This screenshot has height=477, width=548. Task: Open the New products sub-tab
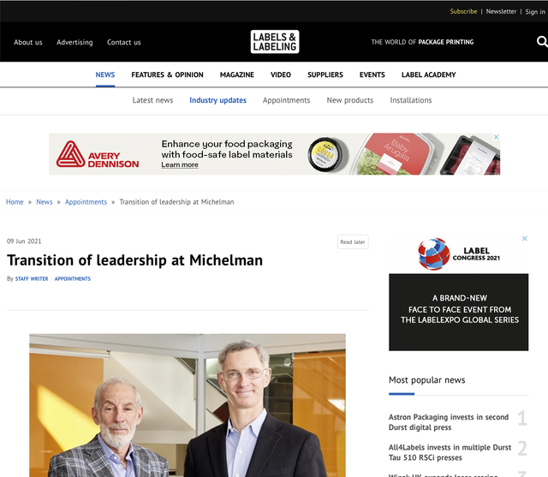[x=350, y=100]
